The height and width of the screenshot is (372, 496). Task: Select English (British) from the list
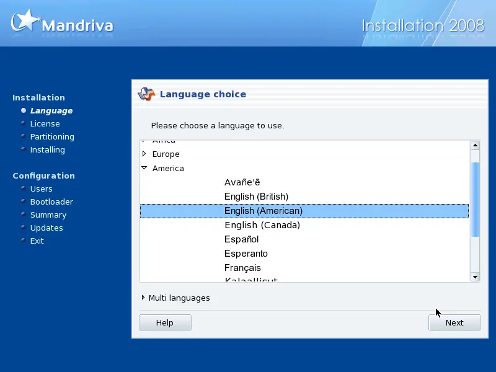point(256,197)
